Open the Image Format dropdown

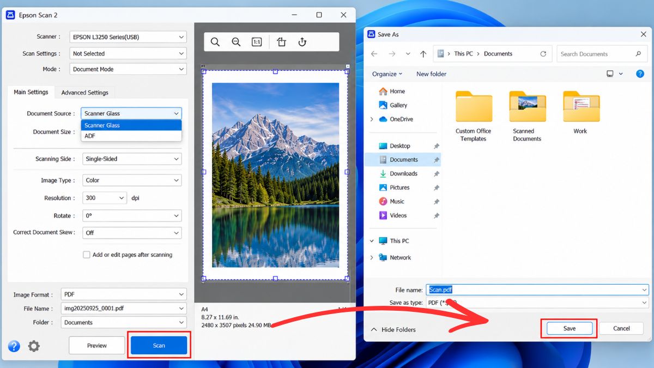click(124, 294)
